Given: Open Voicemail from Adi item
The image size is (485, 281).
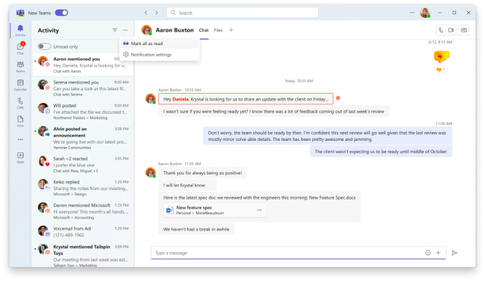Looking at the screenshot, I should pyautogui.click(x=83, y=232).
